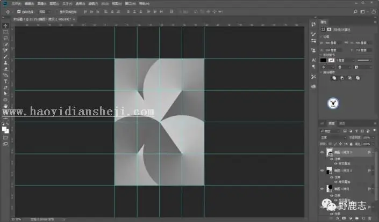
Task: Click the link width and height icon
Action: click(x=346, y=43)
